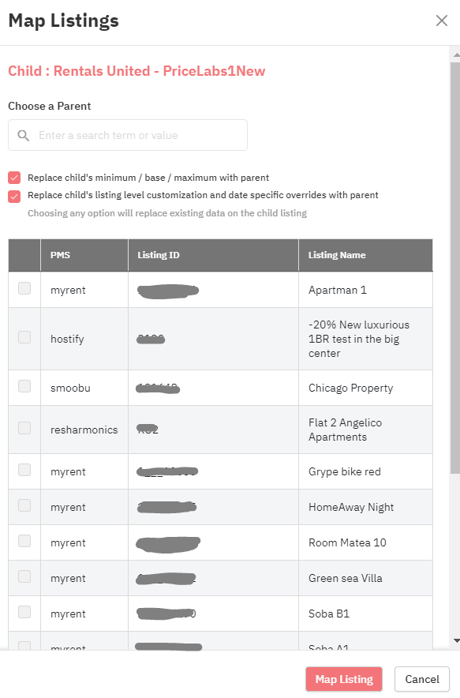Click the scrollbar down arrow

coord(456,640)
